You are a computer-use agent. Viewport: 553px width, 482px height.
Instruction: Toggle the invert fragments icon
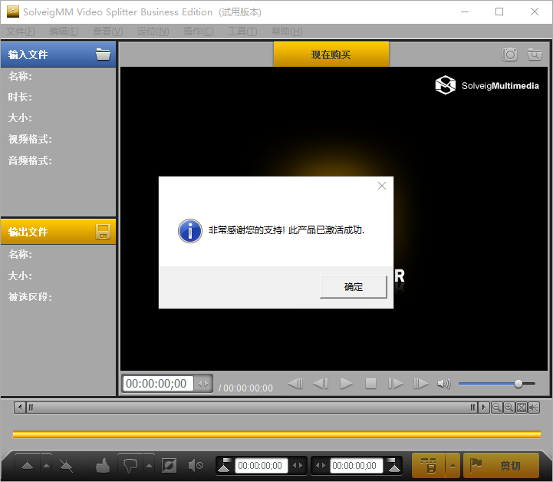coord(170,465)
